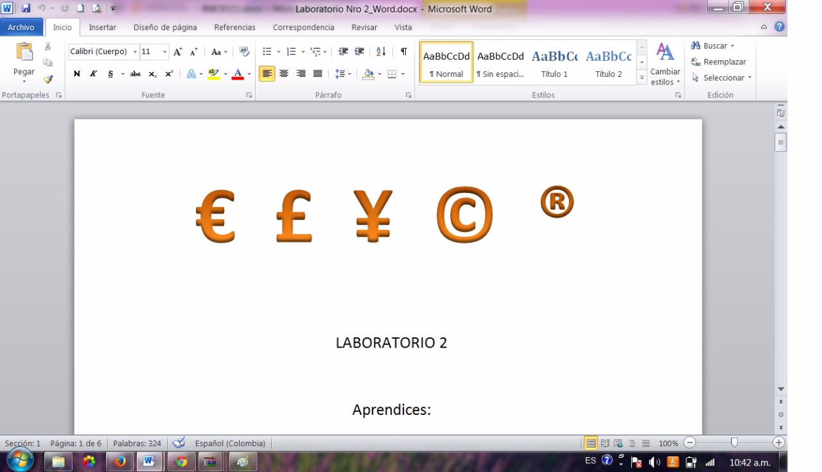Click the Justify alignment icon
Viewport: 822px width, 472px height.
[x=317, y=74]
